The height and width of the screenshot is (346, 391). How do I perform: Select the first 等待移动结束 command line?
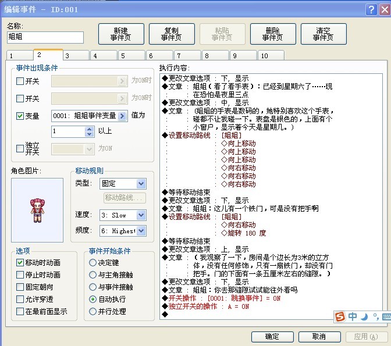pos(186,192)
